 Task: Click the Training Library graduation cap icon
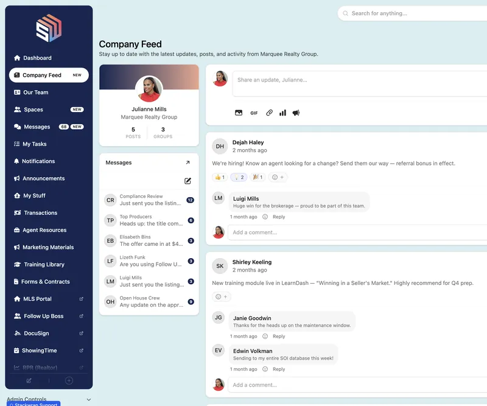pyautogui.click(x=18, y=264)
